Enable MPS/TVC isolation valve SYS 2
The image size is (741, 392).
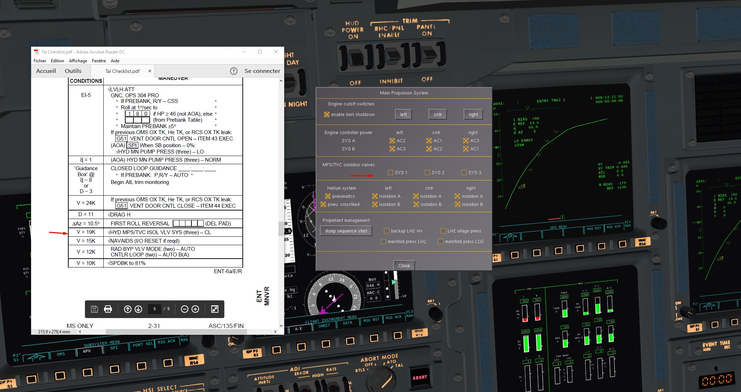(427, 173)
